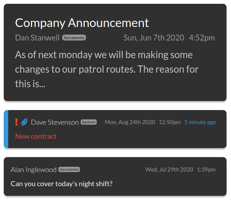
Task: Click the blue paperclip attachment icon
Action: tap(24, 122)
